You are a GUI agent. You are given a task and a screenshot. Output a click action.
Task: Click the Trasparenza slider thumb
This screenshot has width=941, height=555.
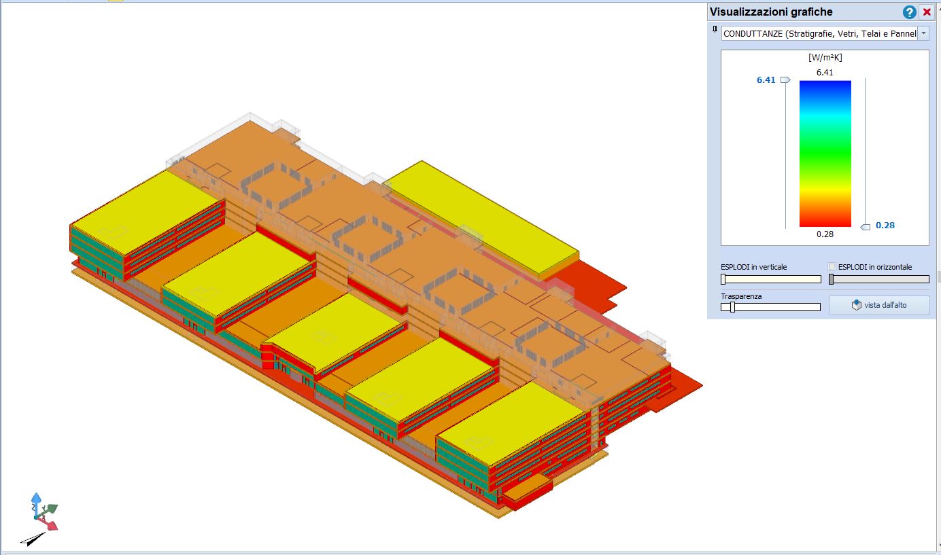[732, 307]
